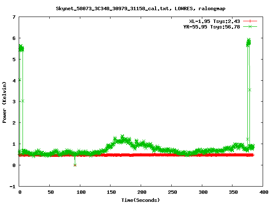272x204 pixels.
Task: Click the green peak near 170 seconds
Action: pyautogui.click(x=122, y=136)
